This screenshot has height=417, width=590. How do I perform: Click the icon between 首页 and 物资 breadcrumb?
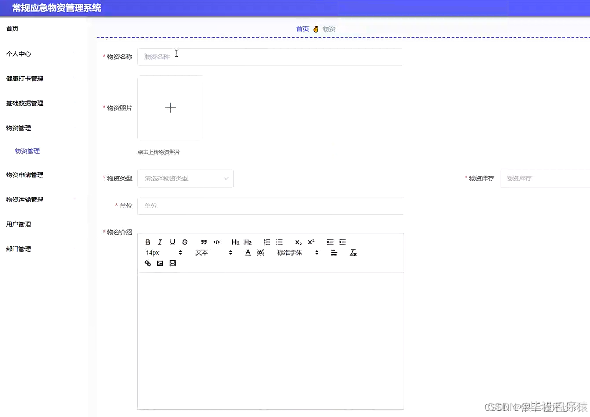316,29
